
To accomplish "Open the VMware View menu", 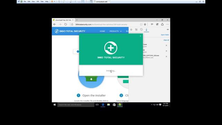I will tap(33, 1).
